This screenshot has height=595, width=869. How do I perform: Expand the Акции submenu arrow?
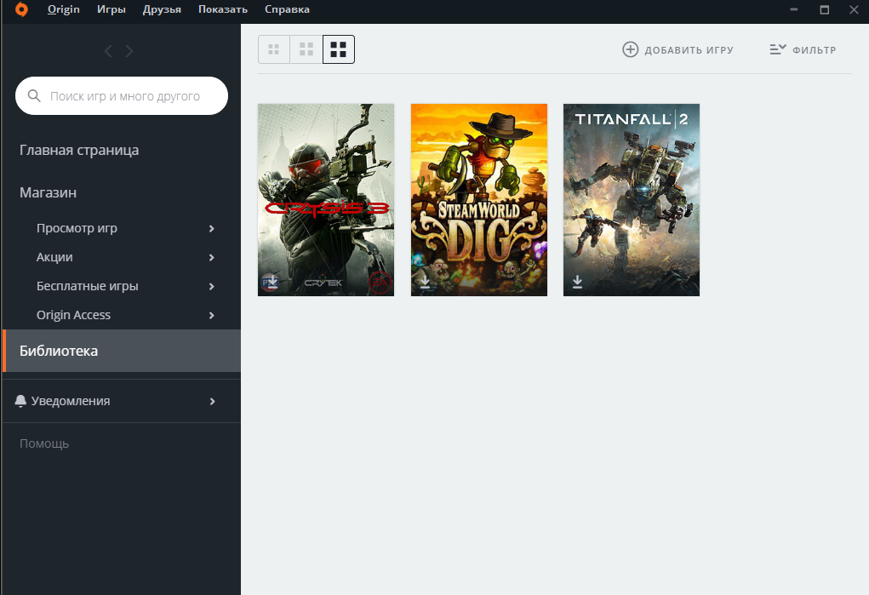(212, 257)
